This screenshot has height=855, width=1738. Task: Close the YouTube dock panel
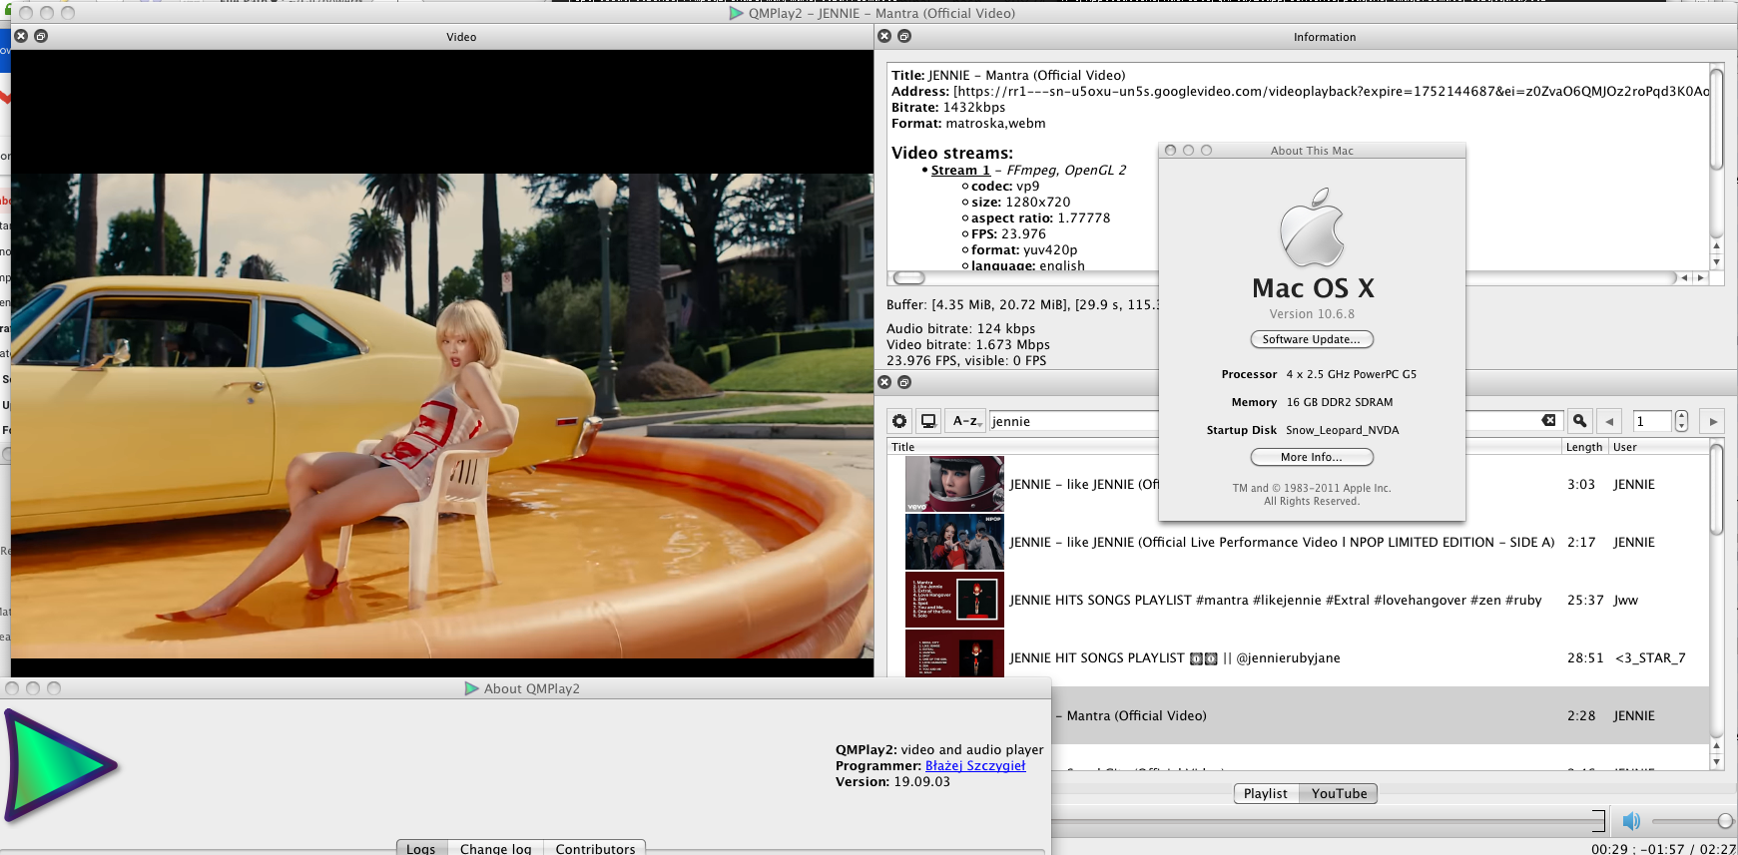884,382
